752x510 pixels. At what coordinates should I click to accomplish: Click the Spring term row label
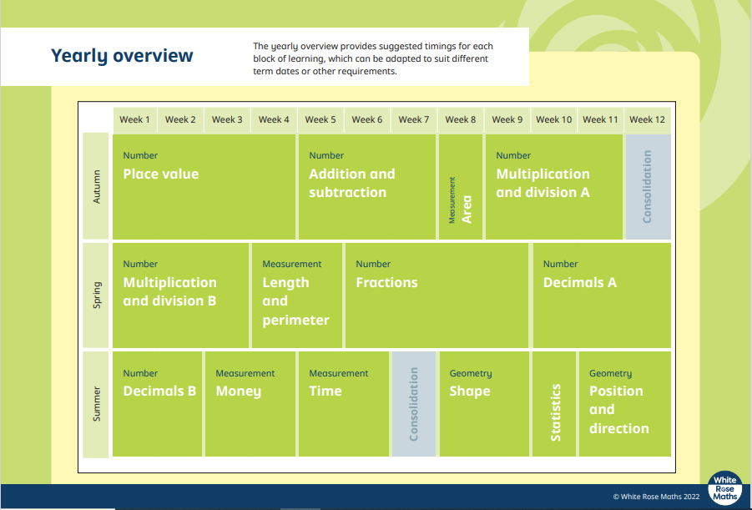[x=96, y=295]
